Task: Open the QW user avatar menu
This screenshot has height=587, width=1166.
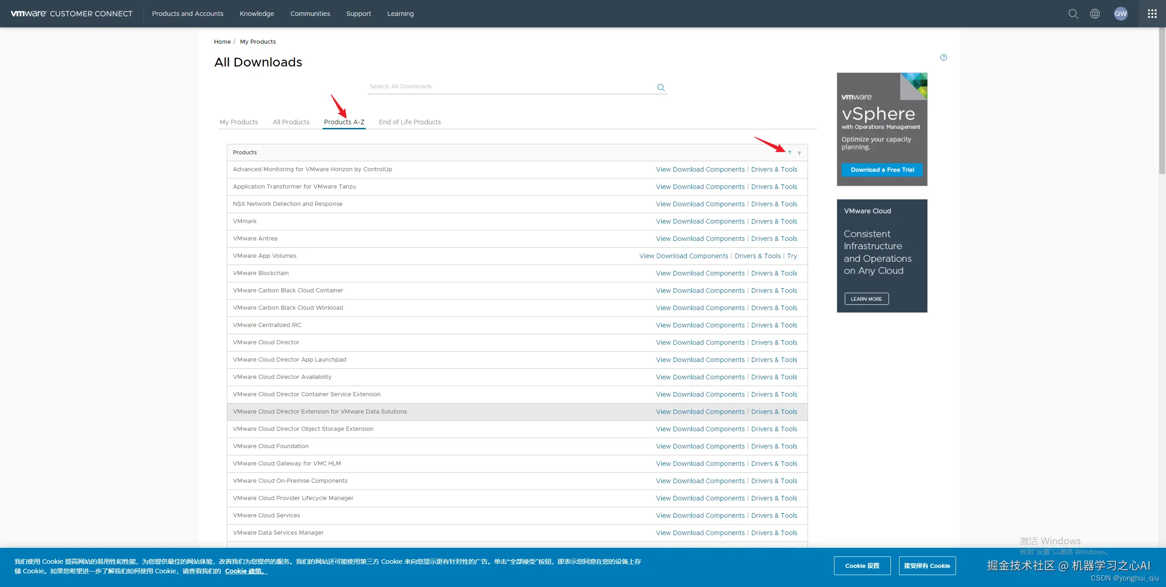Action: pos(1121,14)
